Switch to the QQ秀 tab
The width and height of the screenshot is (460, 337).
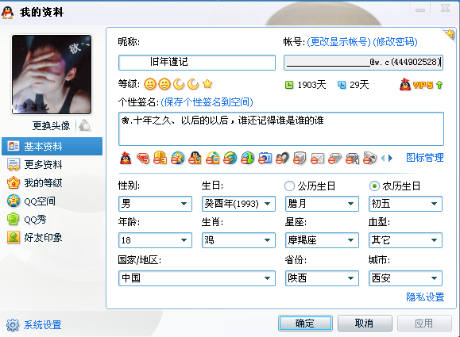[52, 220]
